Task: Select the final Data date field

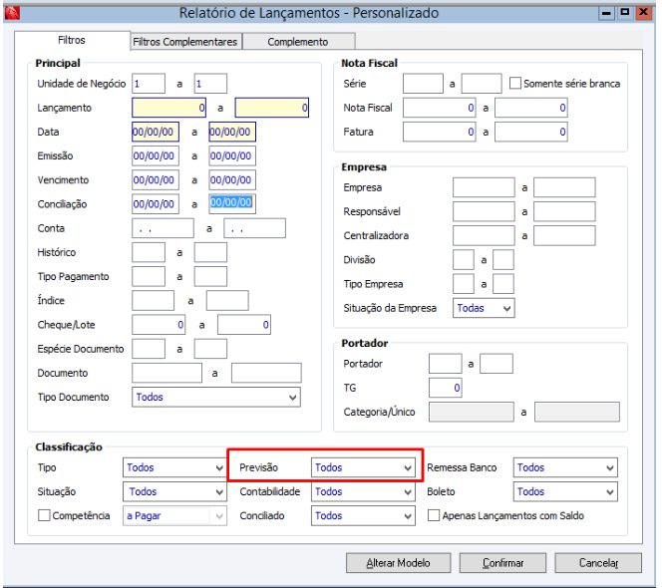Action: (232, 132)
